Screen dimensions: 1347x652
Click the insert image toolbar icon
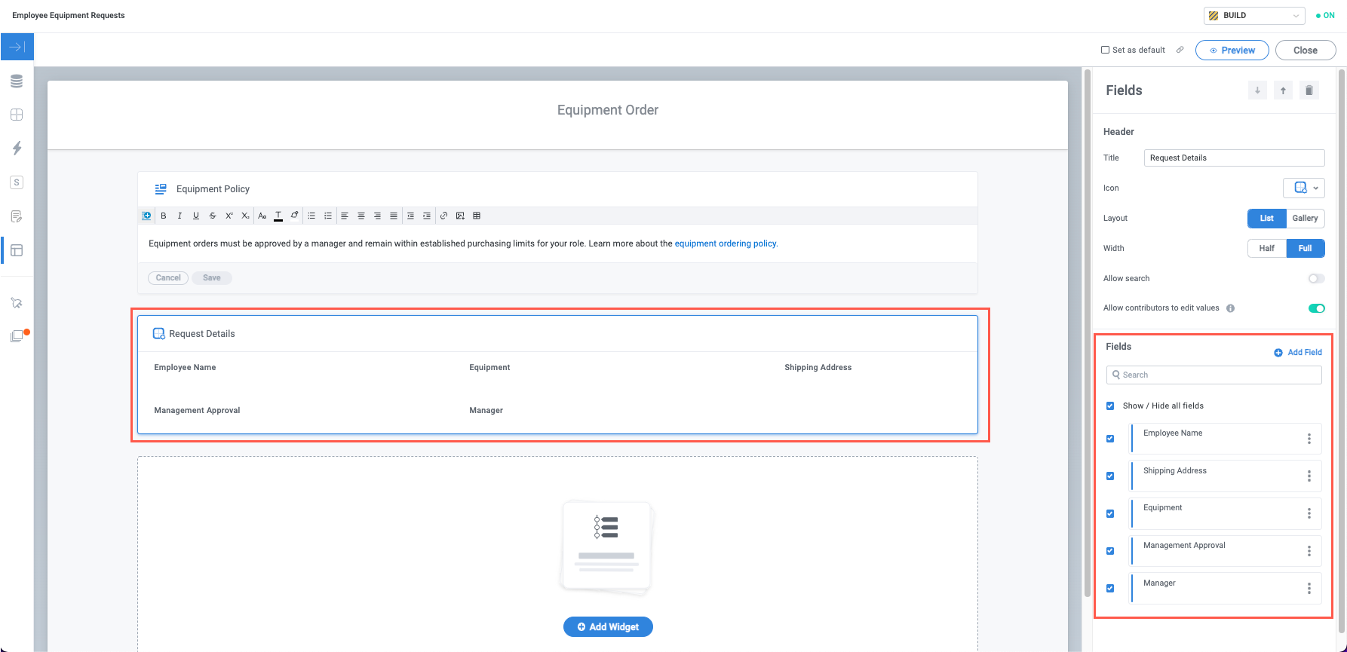coord(460,216)
